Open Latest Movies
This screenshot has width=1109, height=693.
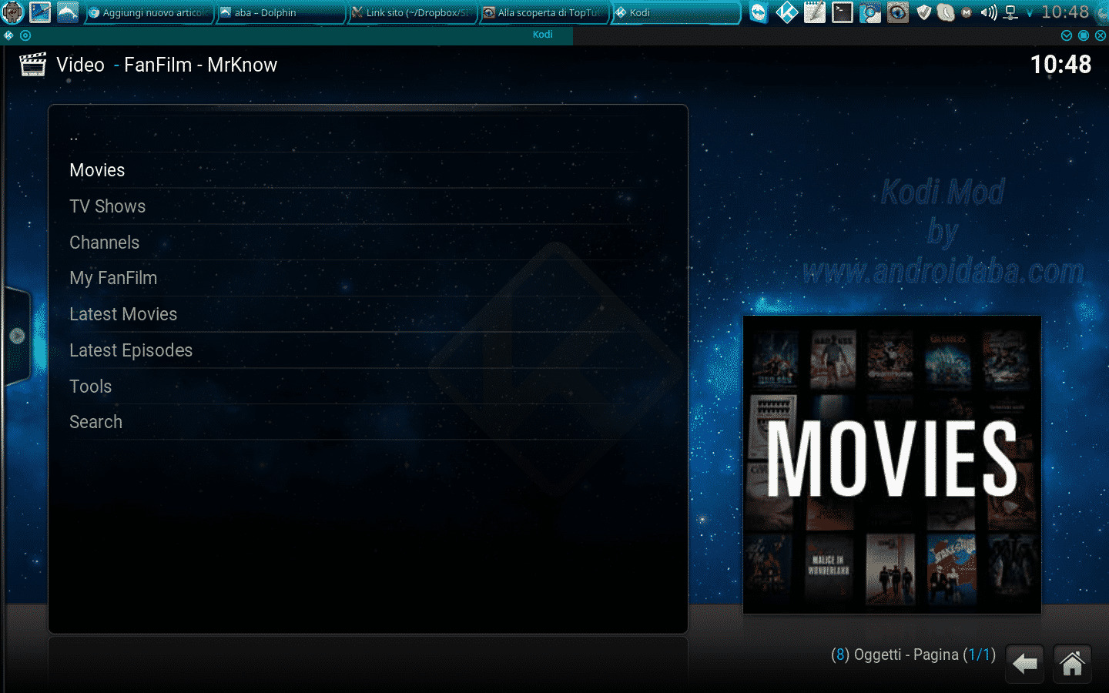tap(368, 314)
